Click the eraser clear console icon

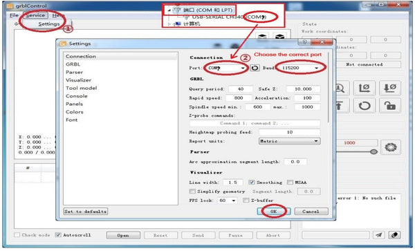pyautogui.click(x=394, y=235)
